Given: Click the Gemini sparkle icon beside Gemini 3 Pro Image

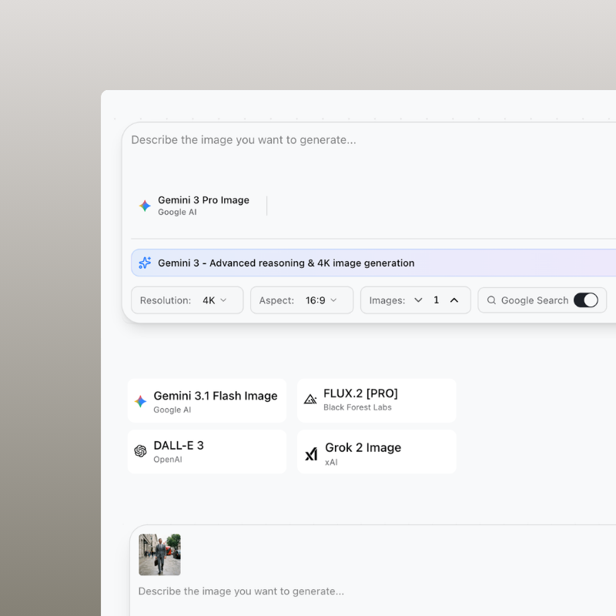Looking at the screenshot, I should pos(145,206).
